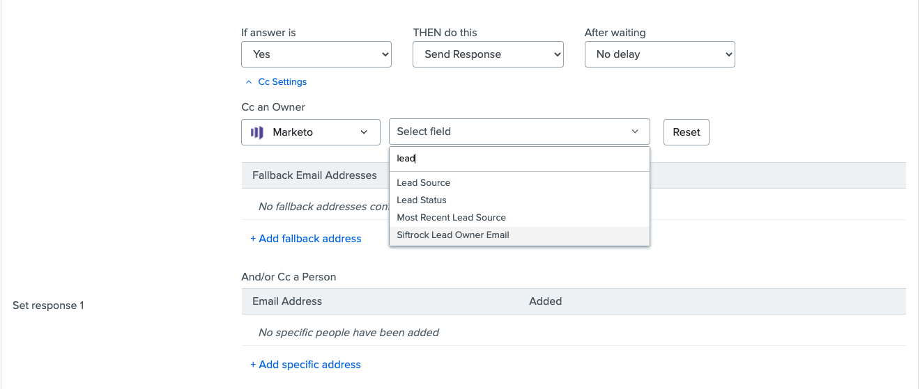Click the Marketo logo icon
The height and width of the screenshot is (389, 920).
coord(257,132)
